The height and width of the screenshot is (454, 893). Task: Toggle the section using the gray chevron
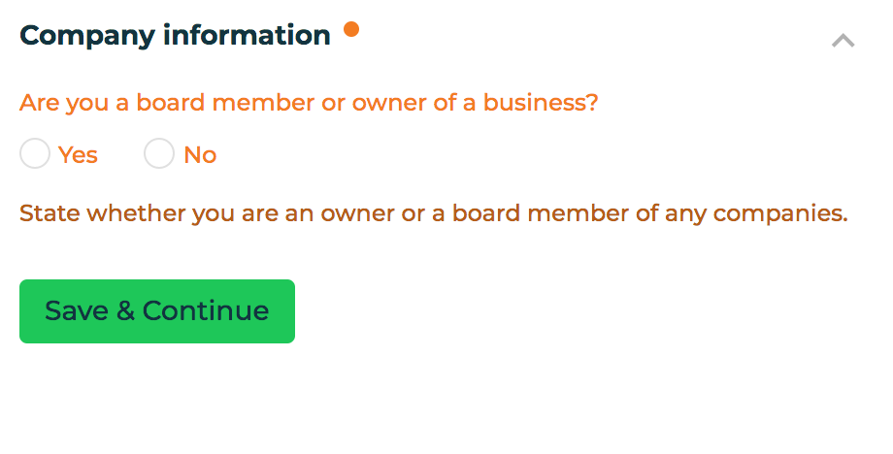843,41
